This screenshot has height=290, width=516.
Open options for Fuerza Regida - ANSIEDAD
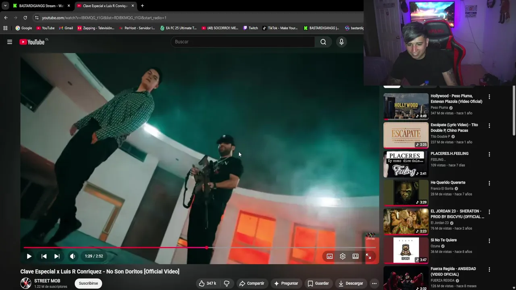(489, 269)
